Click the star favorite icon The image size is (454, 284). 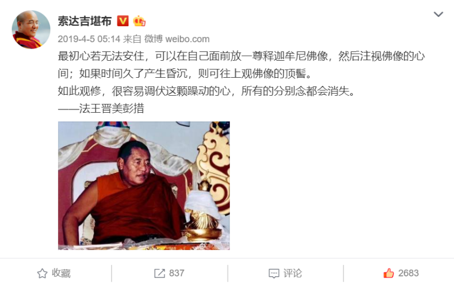pos(42,273)
